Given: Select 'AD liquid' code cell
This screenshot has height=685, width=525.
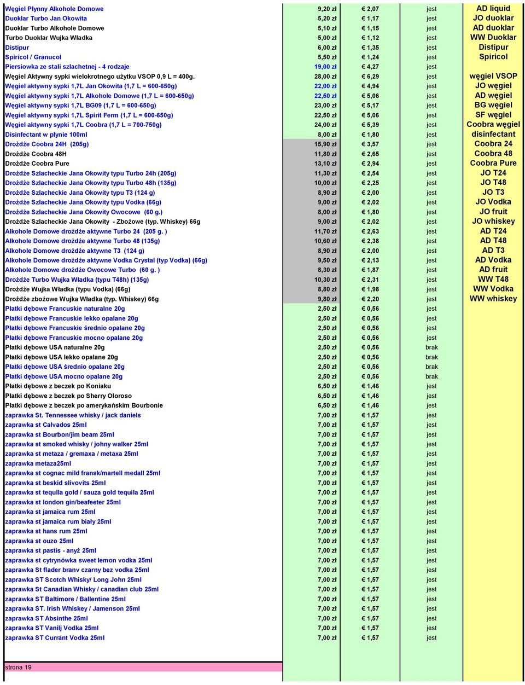Looking at the screenshot, I should [x=493, y=9].
